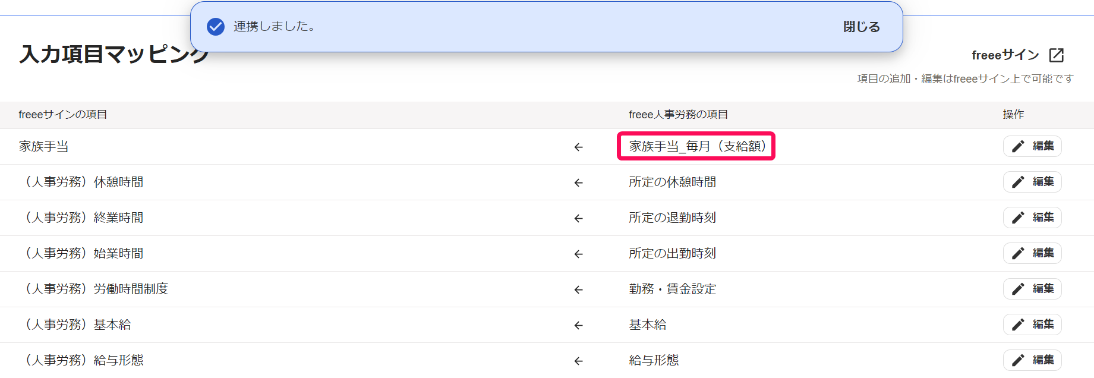Select 所定の退勤時刻 mapping text
This screenshot has width=1094, height=378.
(673, 218)
